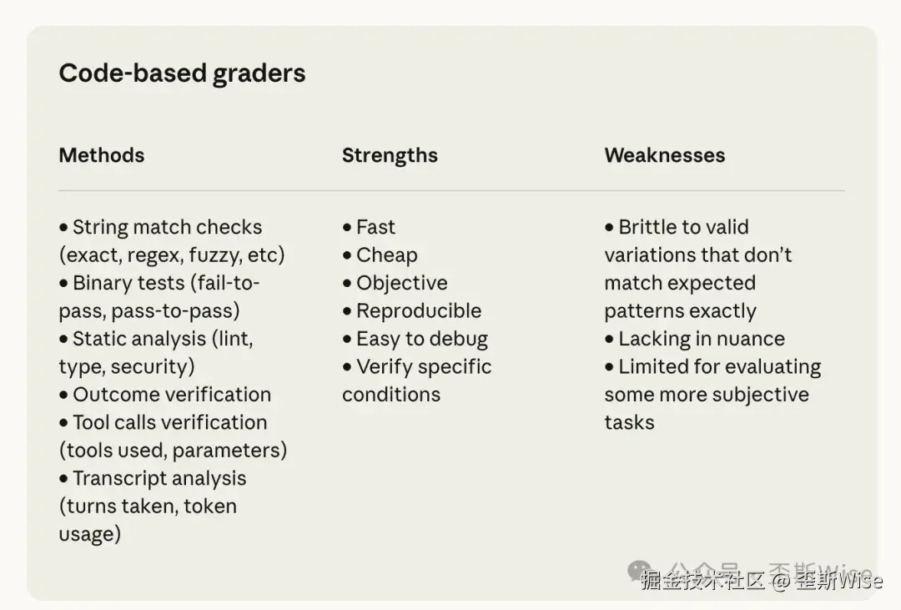This screenshot has height=610, width=901.
Task: Click the 'Transcript analysis' bullet item
Action: pos(153,506)
